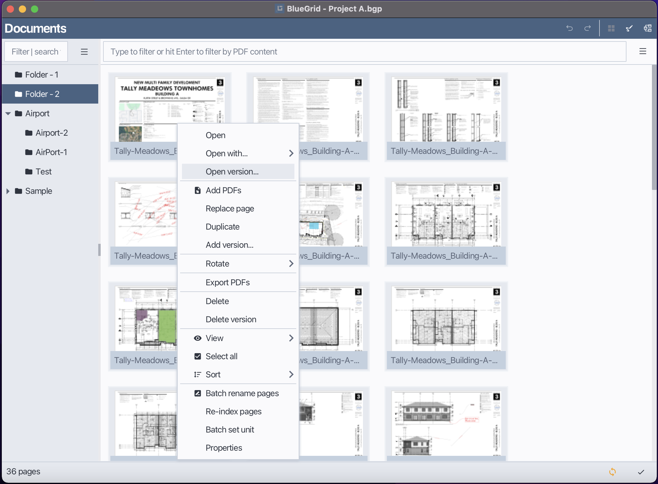The image size is (658, 484).
Task: Collapse the Airport folder tree
Action: (8, 114)
